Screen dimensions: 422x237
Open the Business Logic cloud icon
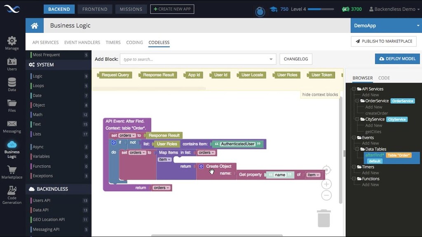click(12, 144)
